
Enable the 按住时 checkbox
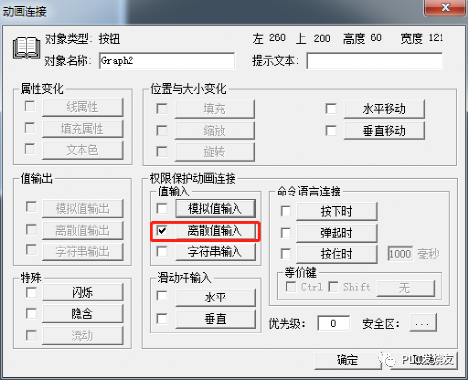tap(286, 254)
